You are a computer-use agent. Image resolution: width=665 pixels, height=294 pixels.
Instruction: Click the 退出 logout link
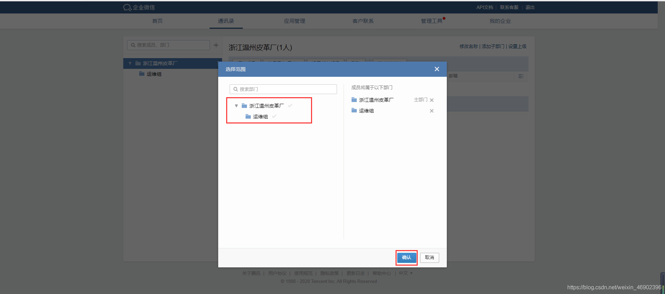[530, 7]
